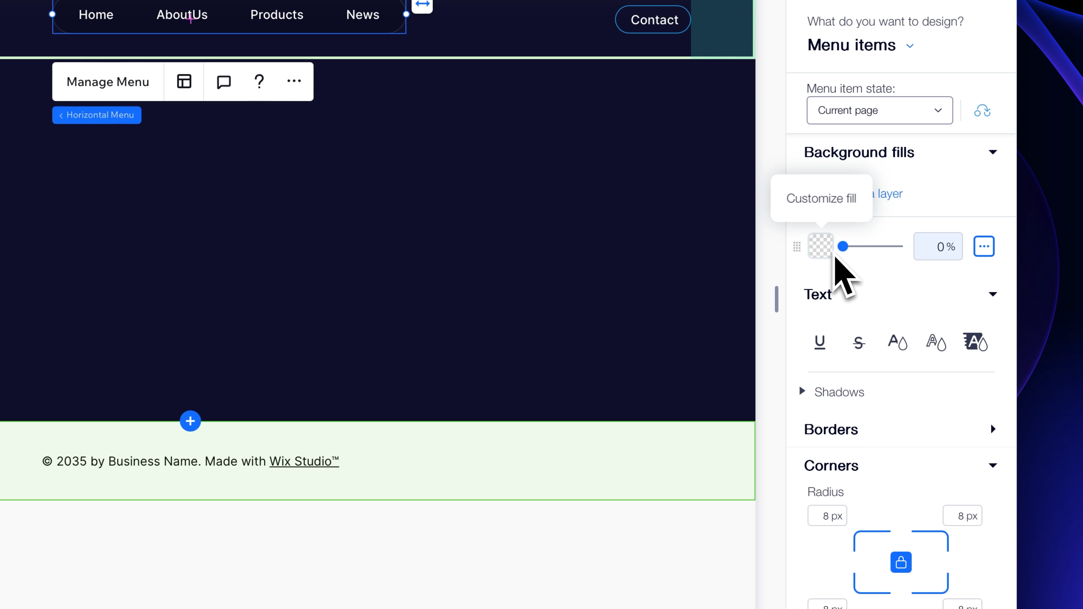Click the text highlight color icon
Viewport: 1083px width, 609px height.
975,342
